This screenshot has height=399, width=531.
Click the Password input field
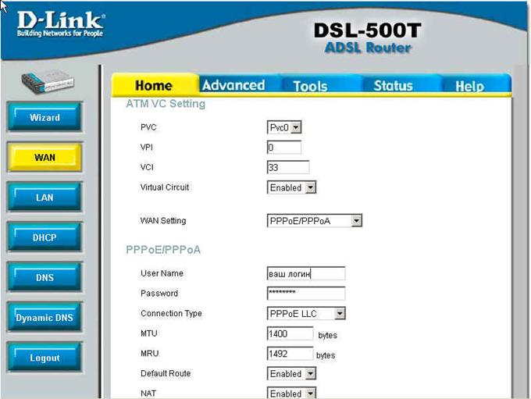click(306, 294)
